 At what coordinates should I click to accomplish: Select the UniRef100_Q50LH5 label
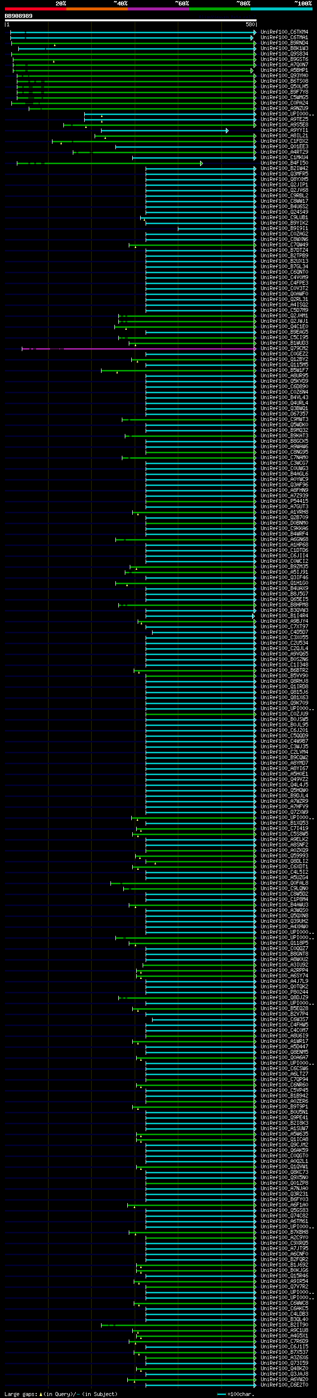(x=284, y=86)
